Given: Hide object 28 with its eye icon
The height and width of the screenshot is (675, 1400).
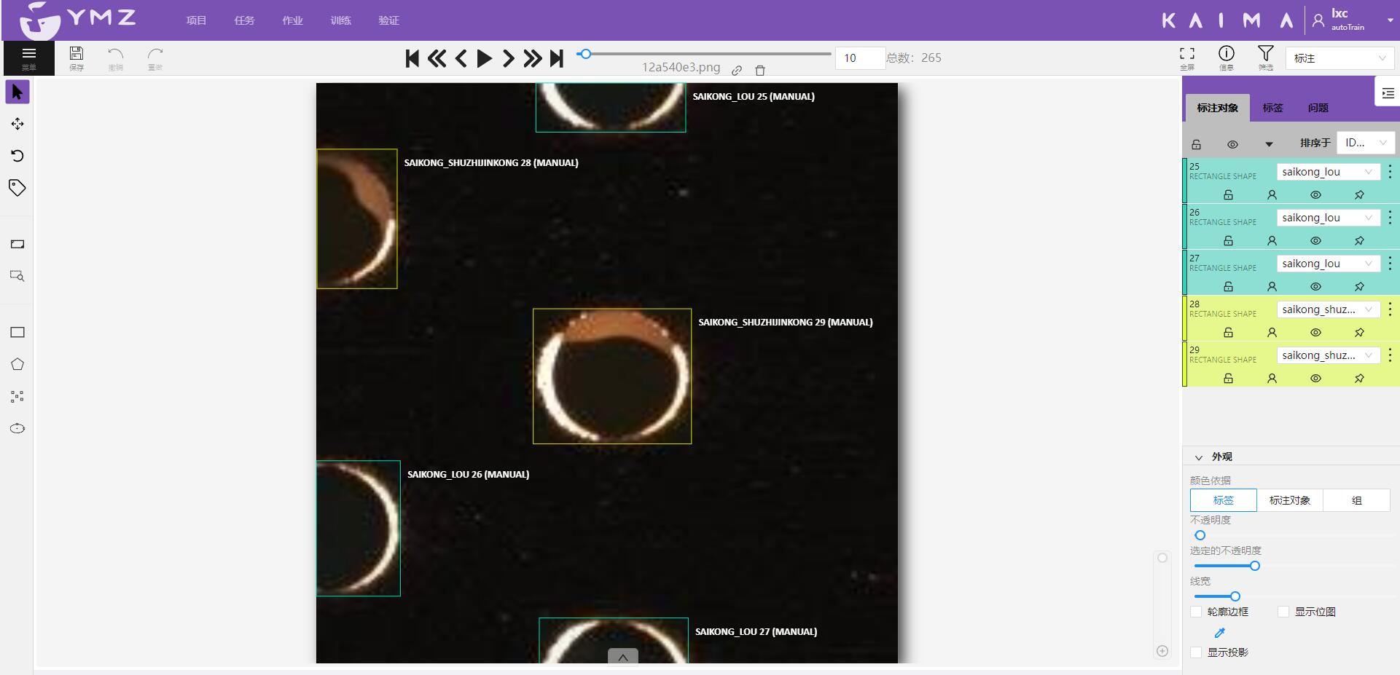Looking at the screenshot, I should click(1315, 333).
